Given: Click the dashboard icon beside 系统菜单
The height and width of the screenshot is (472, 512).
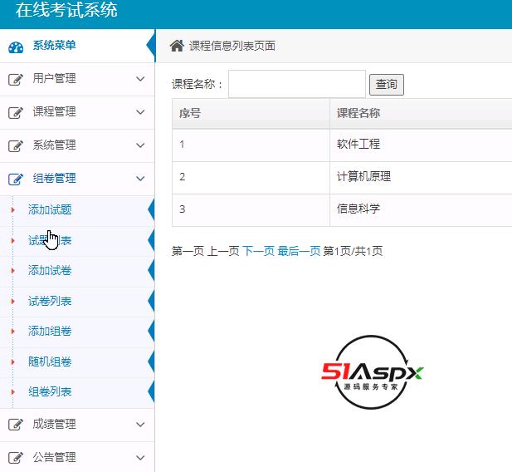Looking at the screenshot, I should pyautogui.click(x=16, y=47).
